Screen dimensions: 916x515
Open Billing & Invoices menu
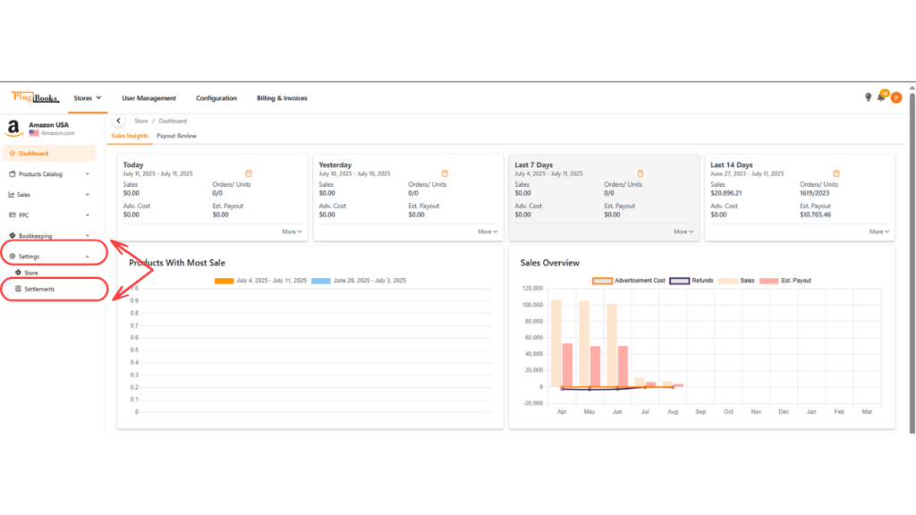coord(282,98)
